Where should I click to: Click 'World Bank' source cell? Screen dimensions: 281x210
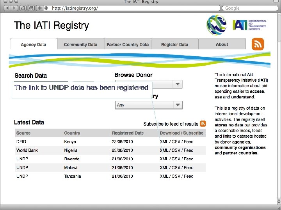27,150
